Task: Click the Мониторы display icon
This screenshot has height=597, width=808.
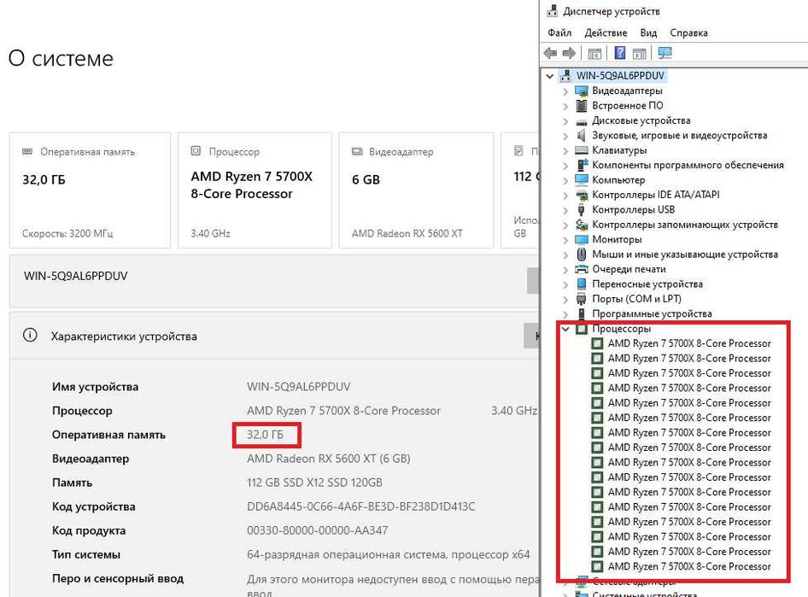Action: [x=582, y=239]
